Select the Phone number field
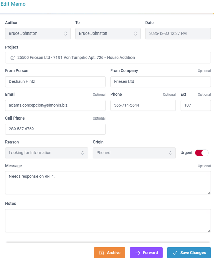 (143, 105)
